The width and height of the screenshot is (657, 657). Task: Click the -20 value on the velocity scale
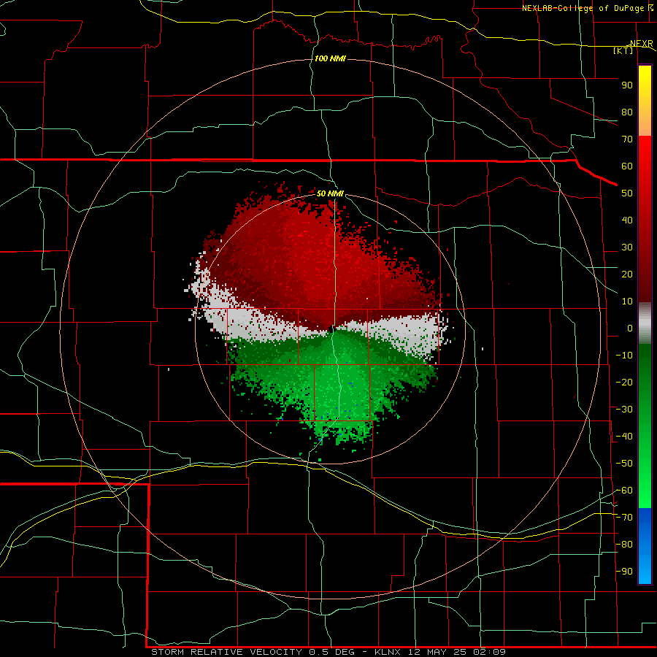(624, 382)
